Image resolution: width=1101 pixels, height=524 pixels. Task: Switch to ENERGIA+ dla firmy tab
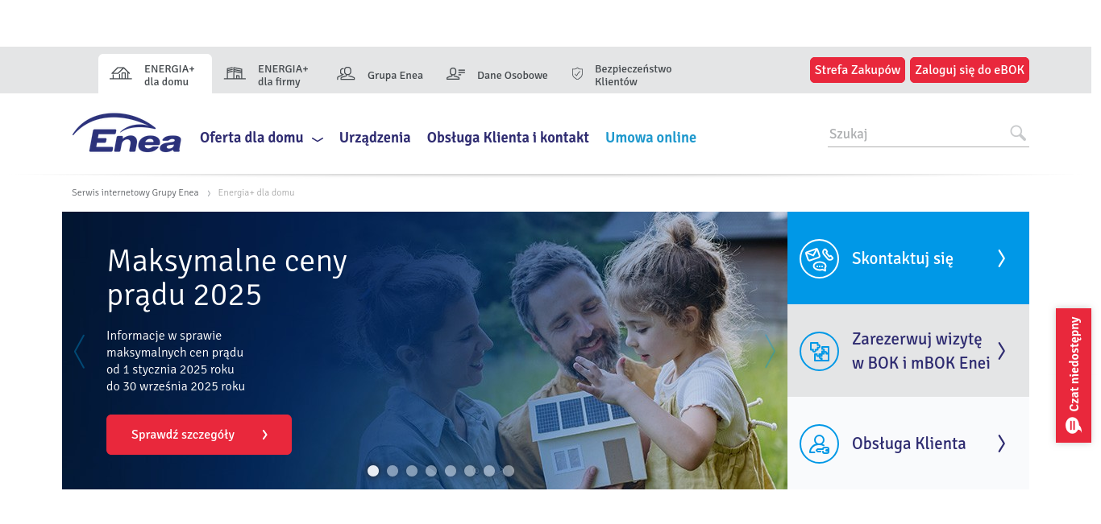[267, 75]
